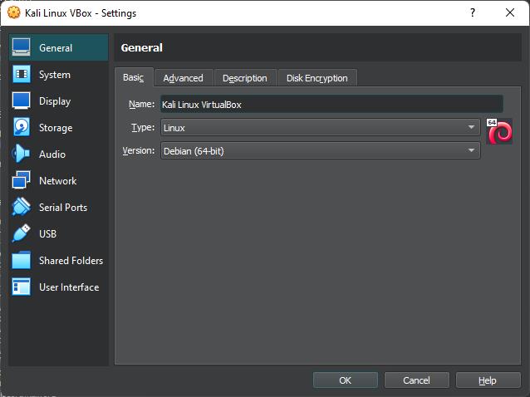Switch to the Advanced tab

(x=184, y=78)
